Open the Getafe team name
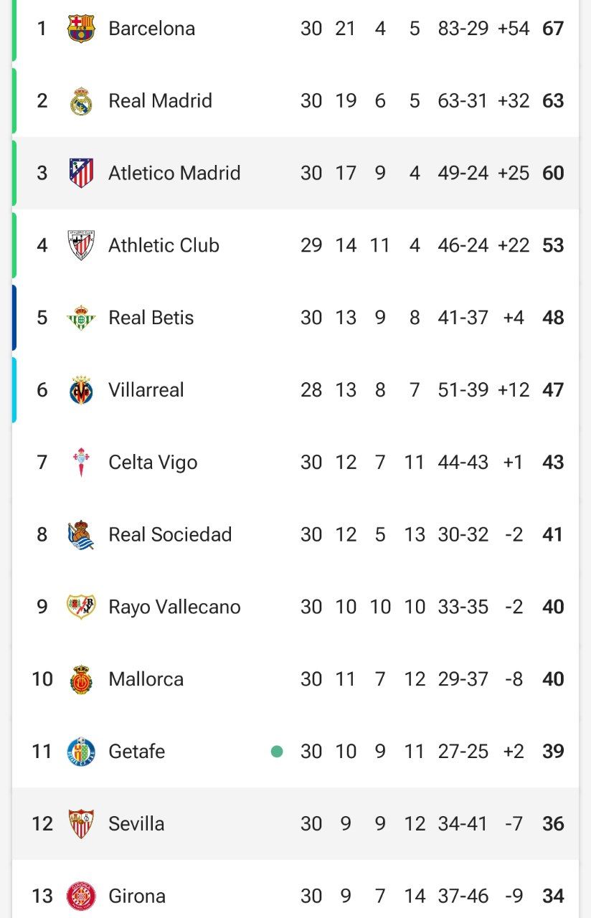Screen dimensions: 591x918 pos(137,752)
